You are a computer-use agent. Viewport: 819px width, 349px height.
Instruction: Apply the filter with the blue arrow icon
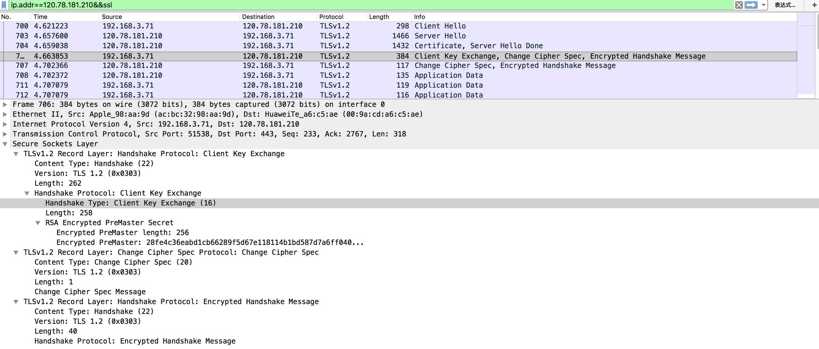pyautogui.click(x=751, y=5)
